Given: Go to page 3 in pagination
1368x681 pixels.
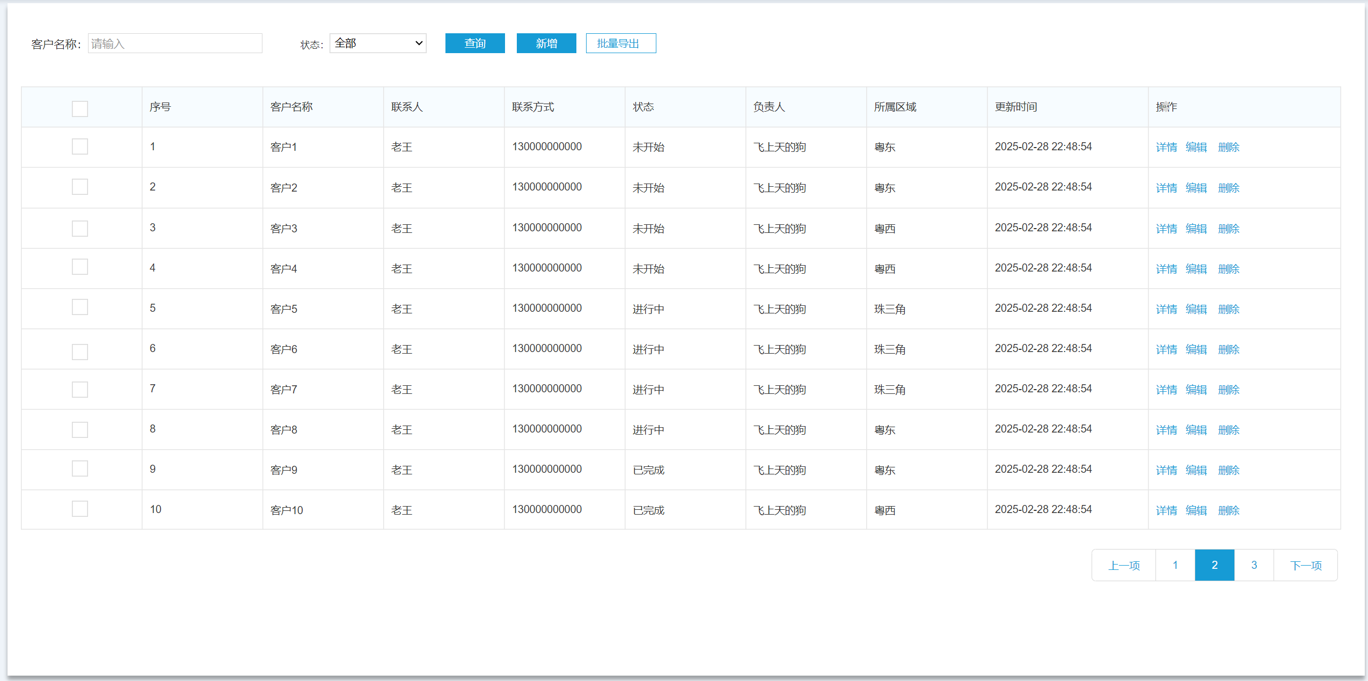Looking at the screenshot, I should pos(1254,565).
